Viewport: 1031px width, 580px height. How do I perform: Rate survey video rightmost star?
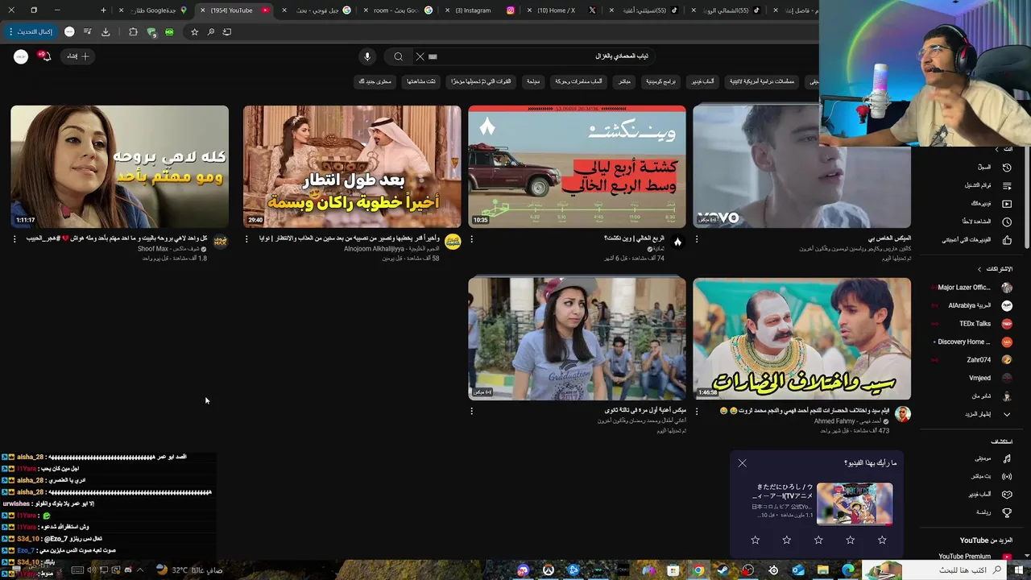[x=882, y=540]
